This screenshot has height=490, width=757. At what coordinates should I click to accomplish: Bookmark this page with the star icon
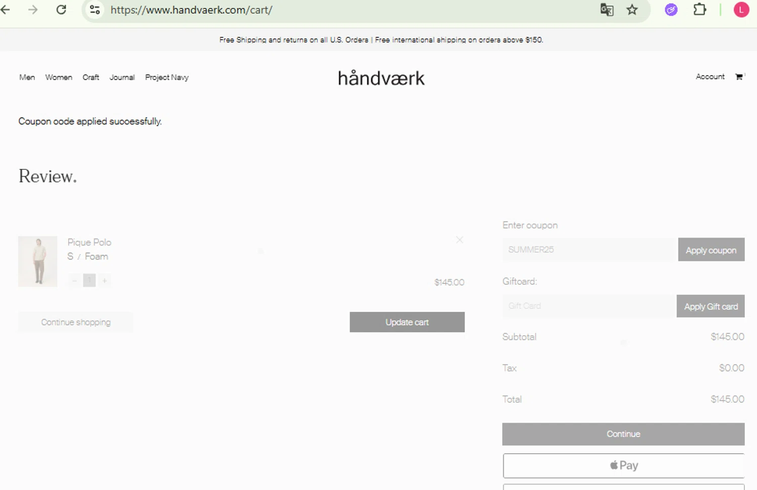(632, 10)
